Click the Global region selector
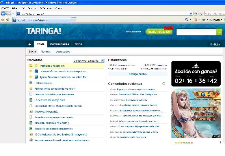The image size is (225, 156). tap(215, 44)
